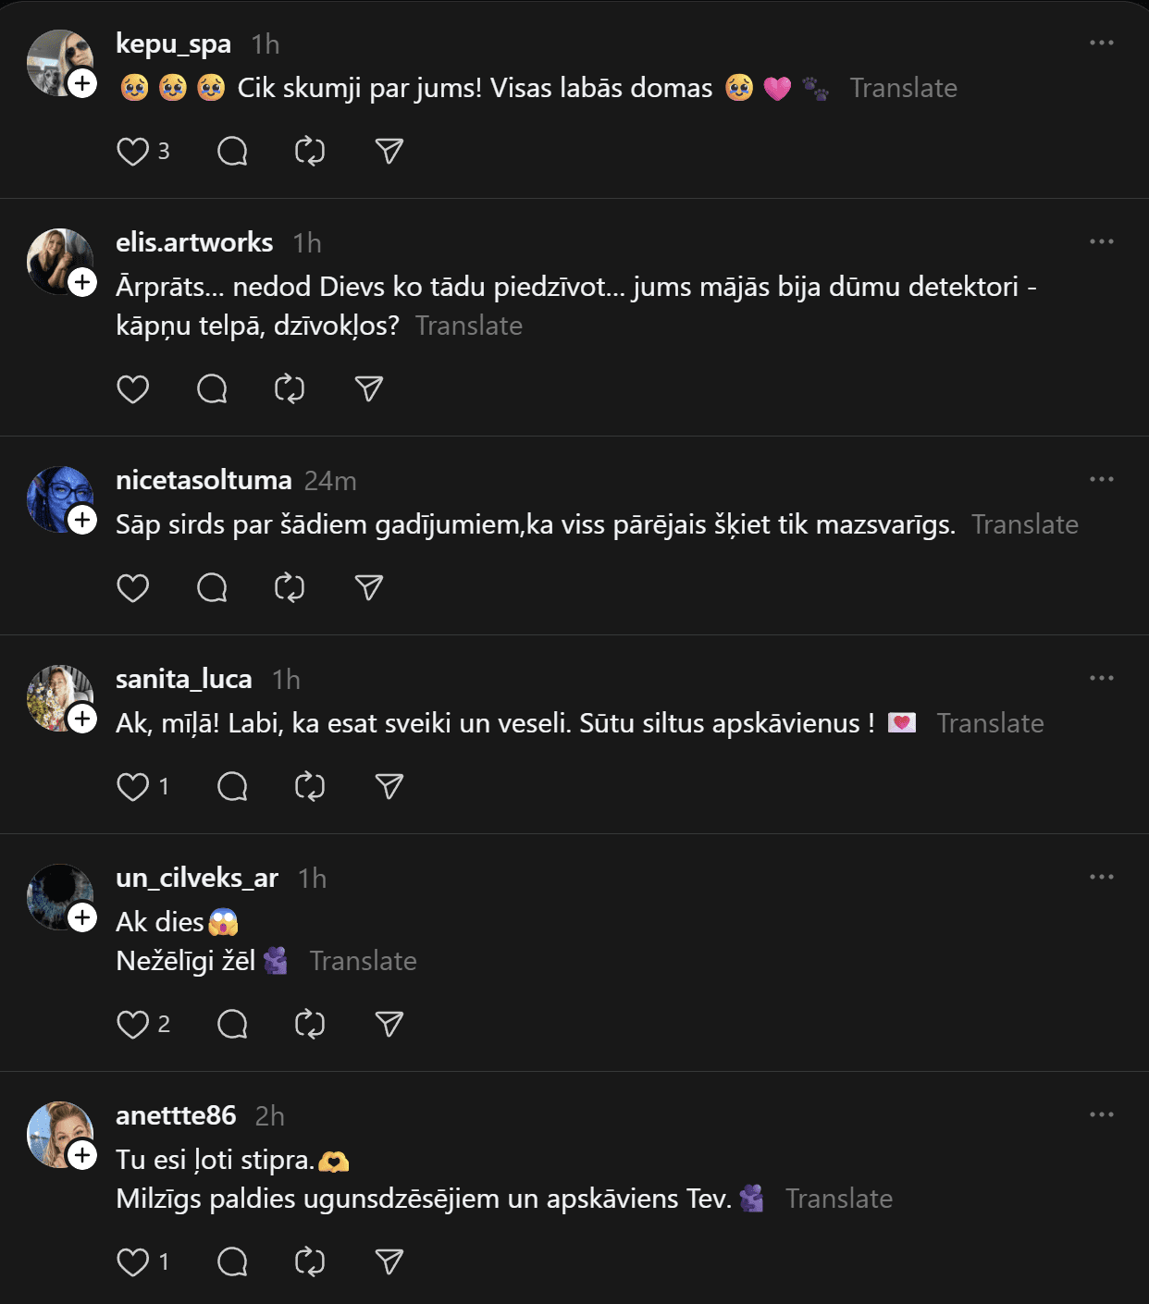Reply to kepu_spa's comment
Screen dimensions: 1149x1304
232,152
